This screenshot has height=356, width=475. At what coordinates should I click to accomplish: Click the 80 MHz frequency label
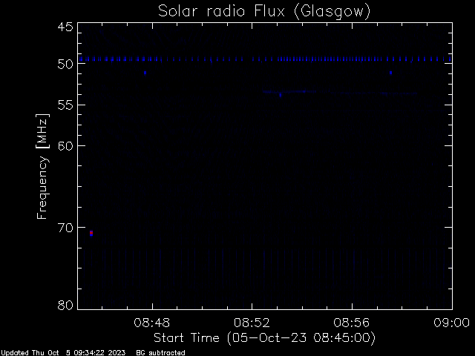pyautogui.click(x=65, y=305)
